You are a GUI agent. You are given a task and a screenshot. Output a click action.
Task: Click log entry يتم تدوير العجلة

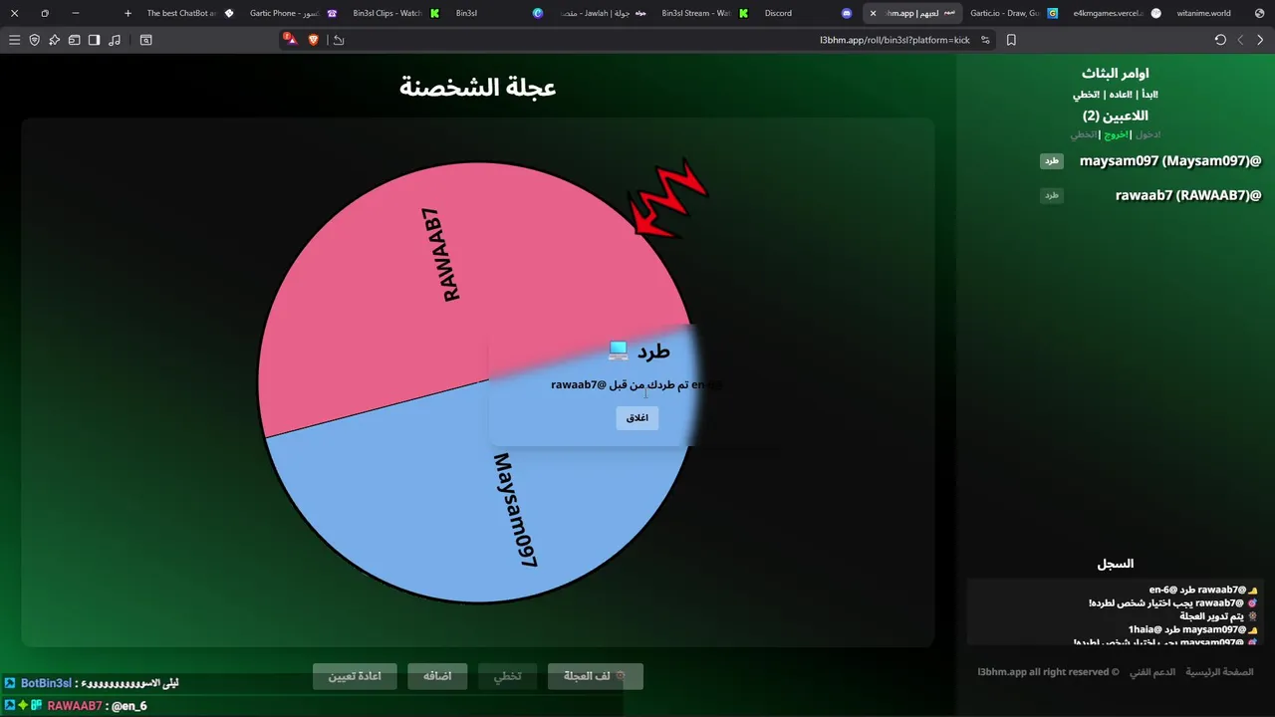click(1211, 616)
